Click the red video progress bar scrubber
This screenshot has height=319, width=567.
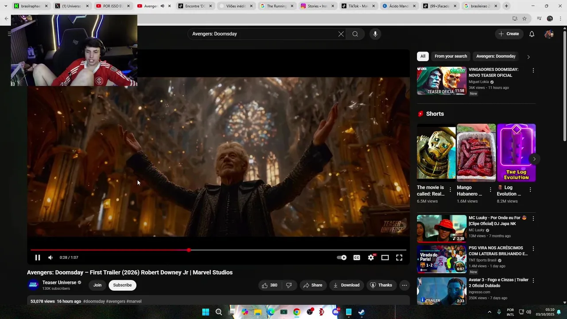189,250
